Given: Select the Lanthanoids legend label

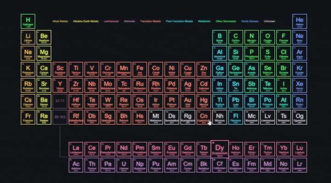Looking at the screenshot, I should (111, 21).
